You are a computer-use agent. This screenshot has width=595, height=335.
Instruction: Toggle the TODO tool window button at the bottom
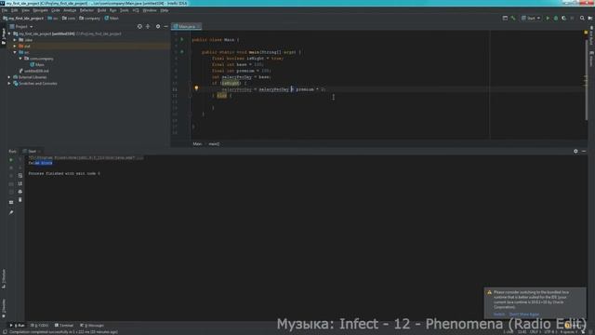pyautogui.click(x=39, y=326)
